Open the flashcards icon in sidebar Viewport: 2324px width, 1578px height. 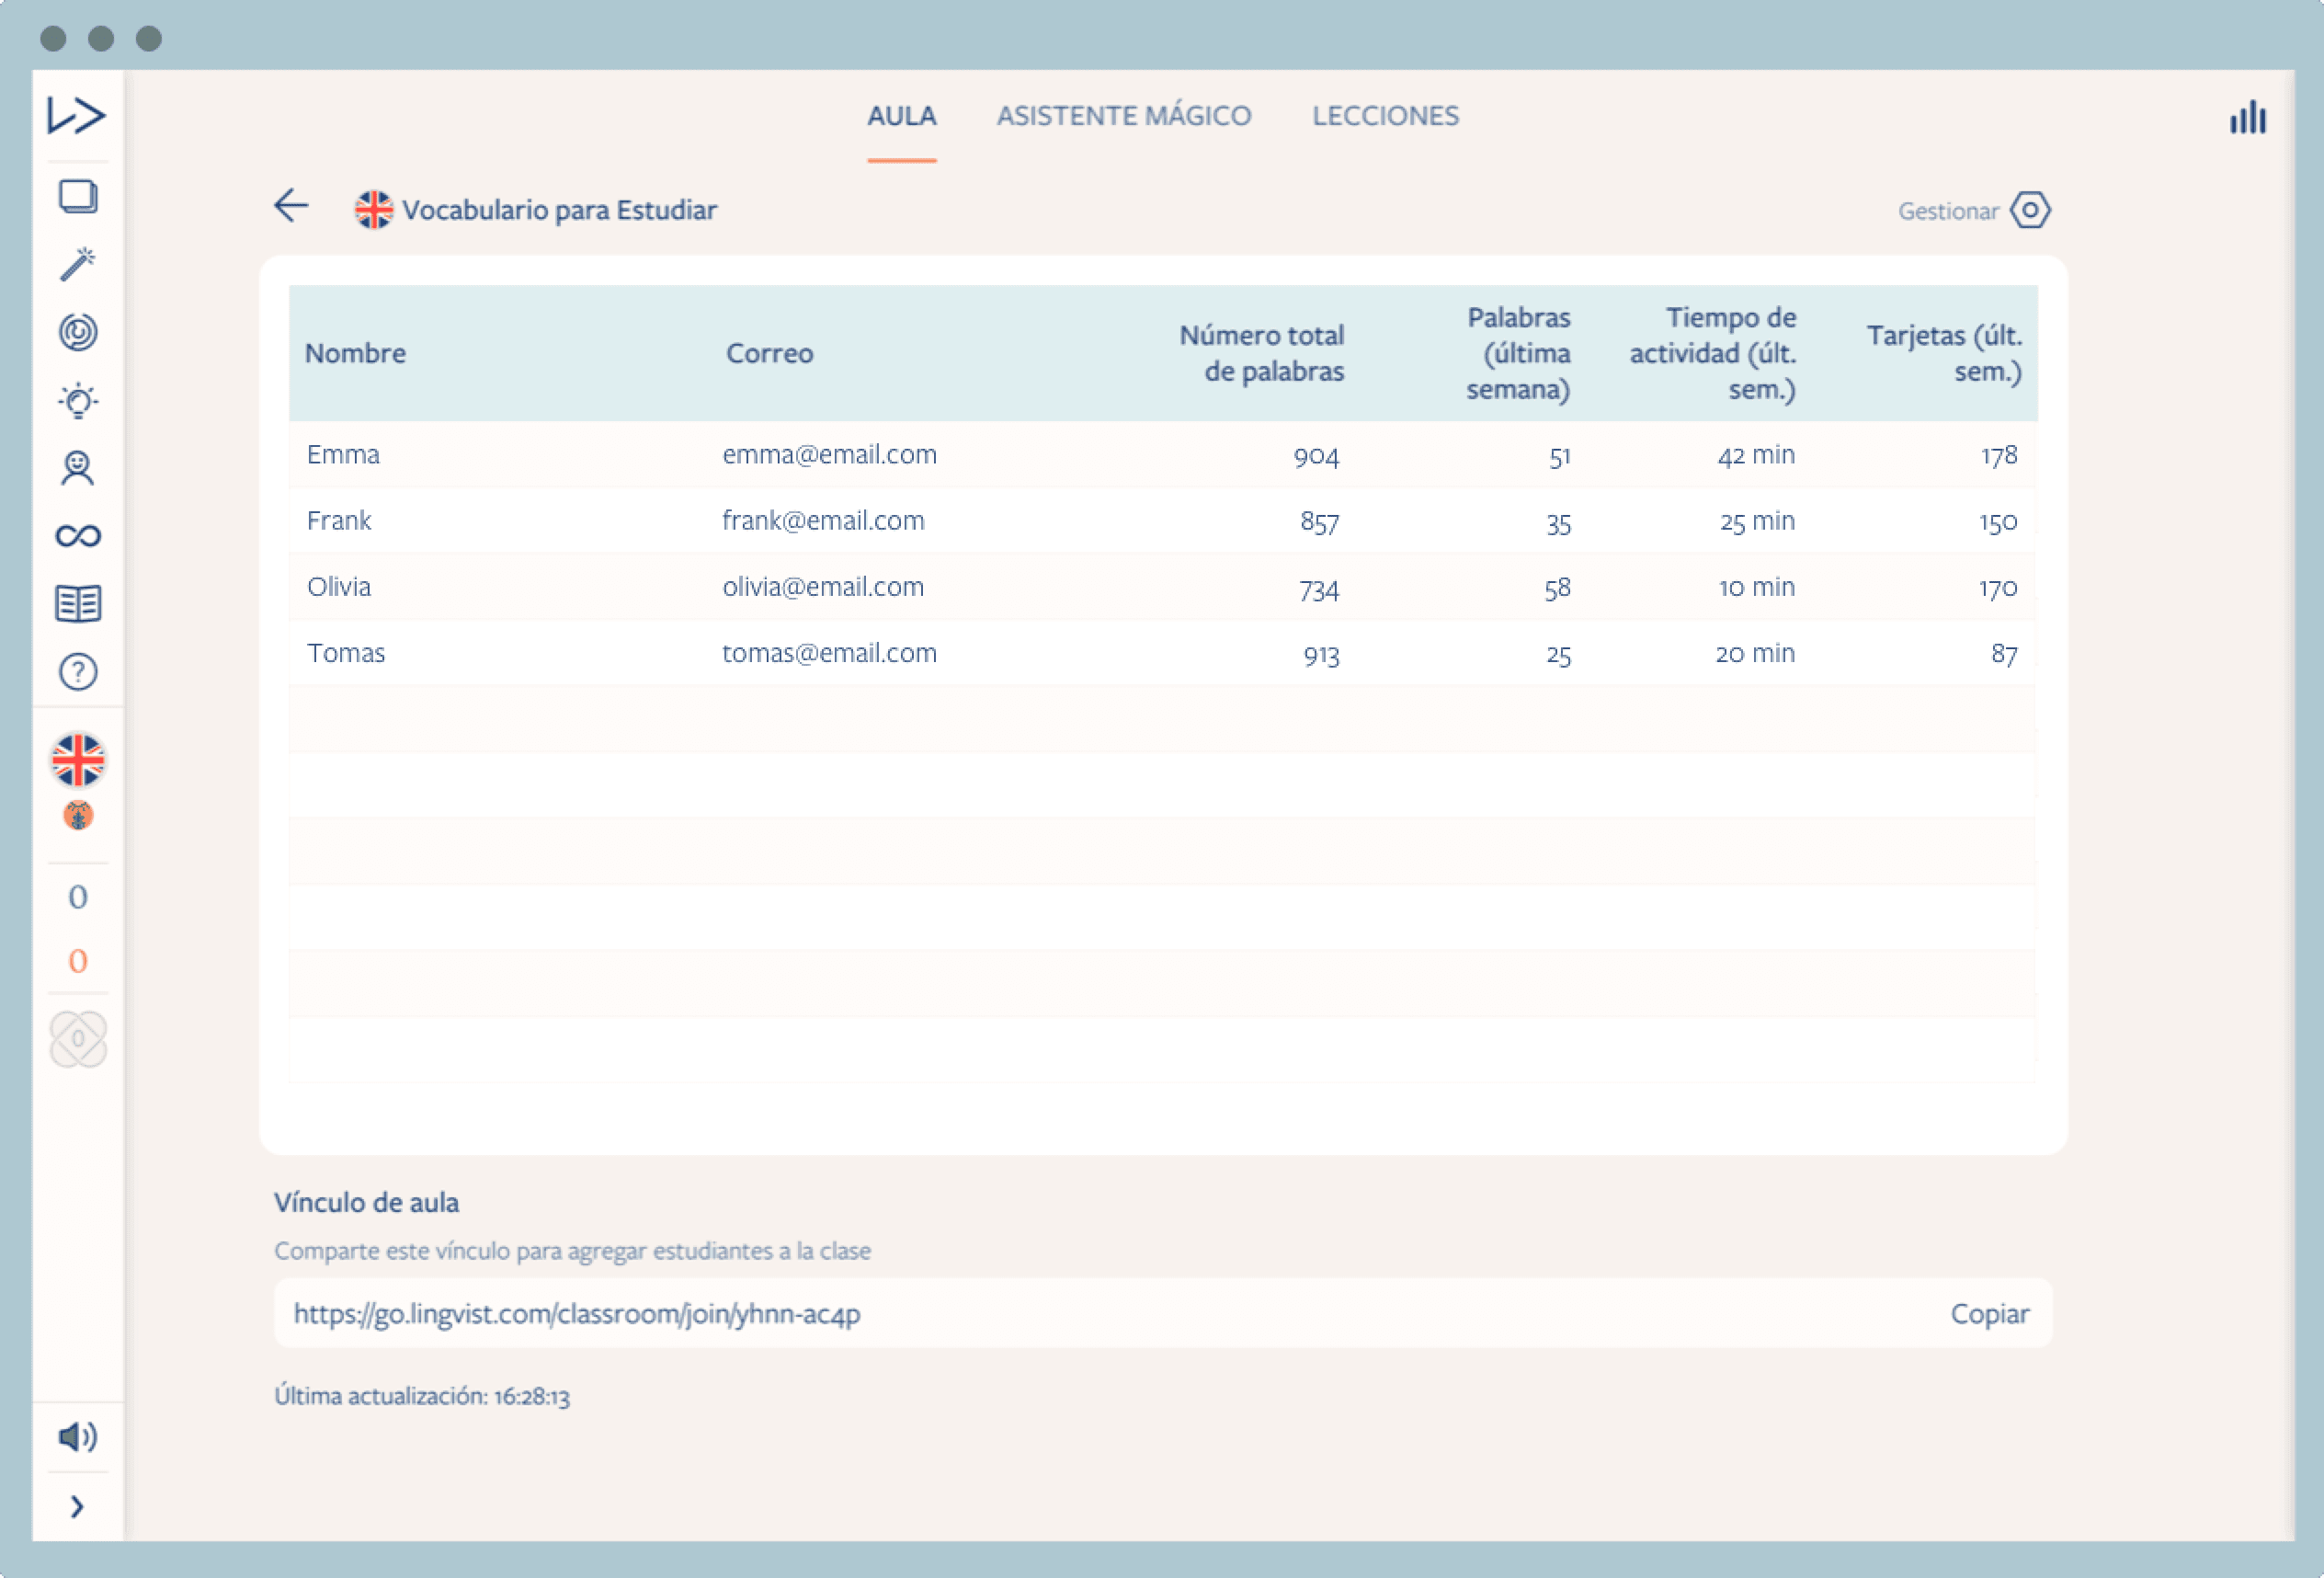point(78,196)
